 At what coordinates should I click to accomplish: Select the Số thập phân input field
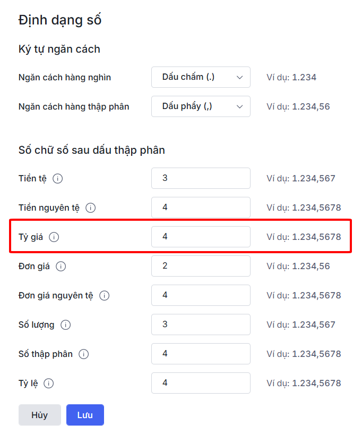(x=201, y=354)
